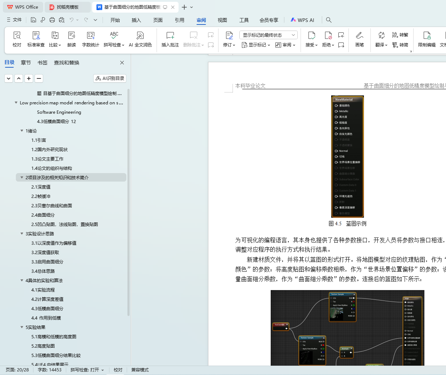Open the 文件 file menu
The width and height of the screenshot is (446, 375).
(x=14, y=20)
